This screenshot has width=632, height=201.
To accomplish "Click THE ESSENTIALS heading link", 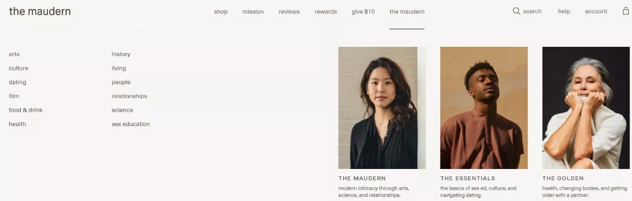I will pyautogui.click(x=468, y=178).
